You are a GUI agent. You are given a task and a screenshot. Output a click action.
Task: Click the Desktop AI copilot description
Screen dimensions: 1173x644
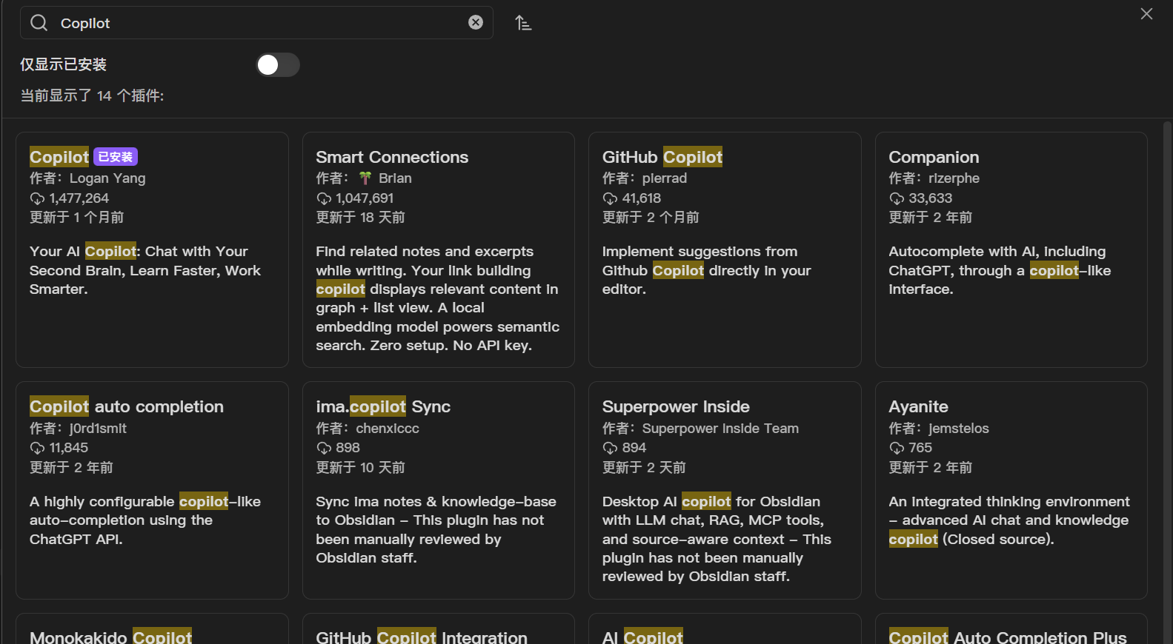tap(717, 539)
